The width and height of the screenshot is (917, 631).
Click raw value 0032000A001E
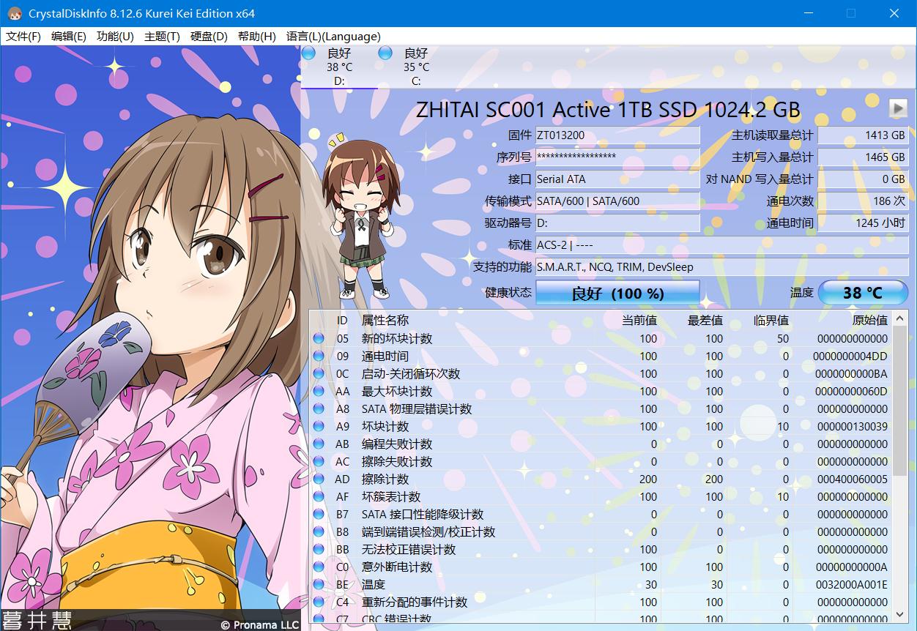point(852,584)
